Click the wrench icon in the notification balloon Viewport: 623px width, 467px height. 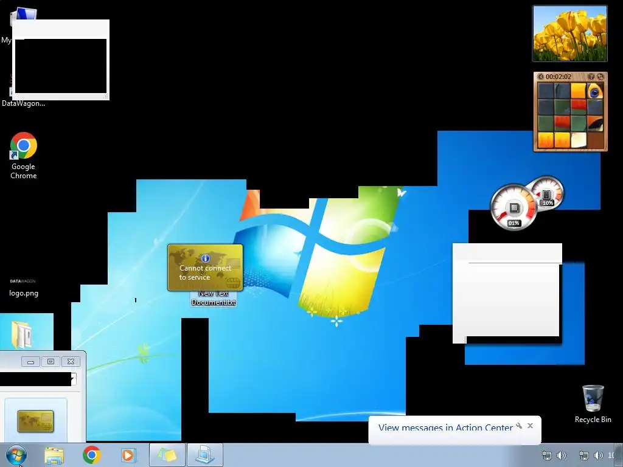519,426
